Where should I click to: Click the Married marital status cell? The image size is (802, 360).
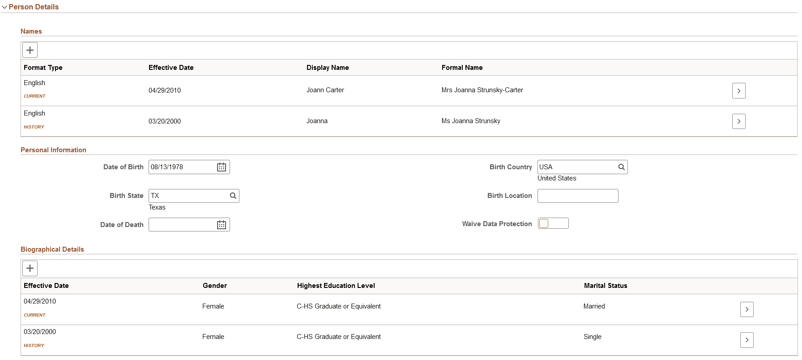coord(594,306)
